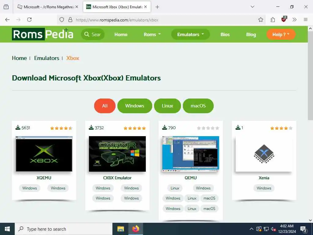Image resolution: width=313 pixels, height=235 pixels.
Task: Open the Firefox hamburger application menu
Action: (x=306, y=20)
